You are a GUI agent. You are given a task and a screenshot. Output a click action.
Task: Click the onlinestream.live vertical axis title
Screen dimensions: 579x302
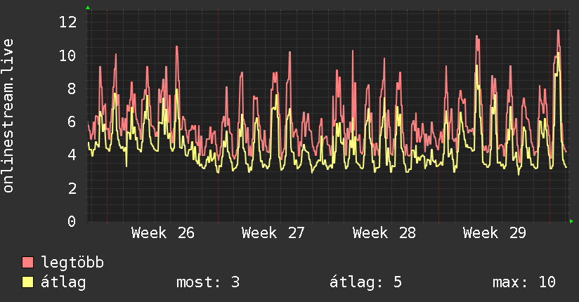point(8,116)
